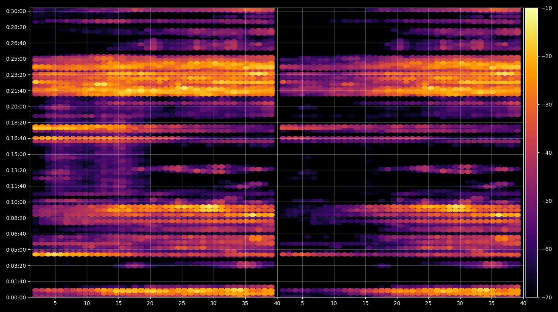This screenshot has width=558, height=312.
Task: Click x-axis label 15 under the right plot
Action: pyautogui.click(x=365, y=303)
